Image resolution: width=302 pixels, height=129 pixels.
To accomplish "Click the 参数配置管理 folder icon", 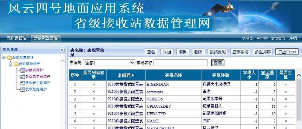I will pyautogui.click(x=9, y=57).
